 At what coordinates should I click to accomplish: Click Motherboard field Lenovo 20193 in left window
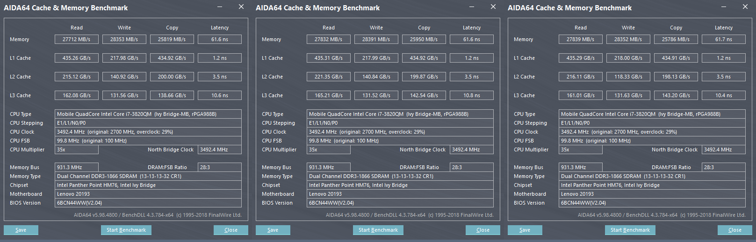[148, 194]
